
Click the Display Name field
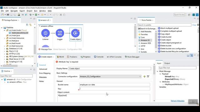point(110,68)
